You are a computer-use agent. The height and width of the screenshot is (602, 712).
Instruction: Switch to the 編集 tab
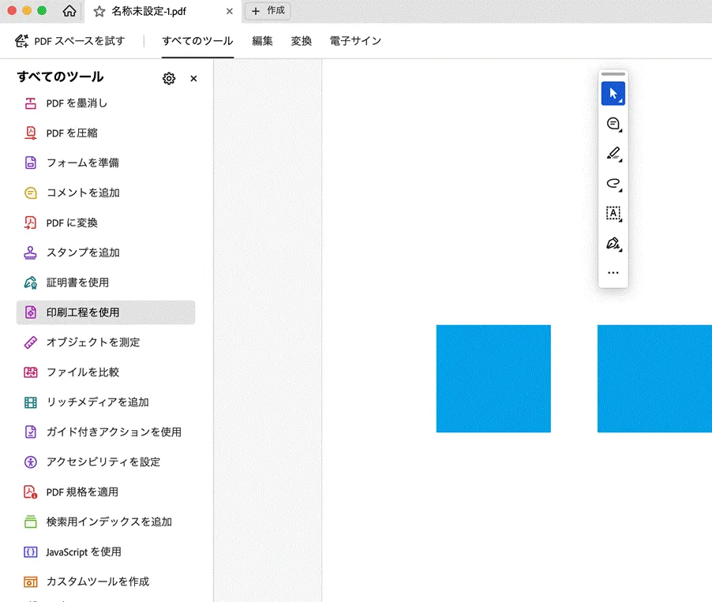point(262,39)
